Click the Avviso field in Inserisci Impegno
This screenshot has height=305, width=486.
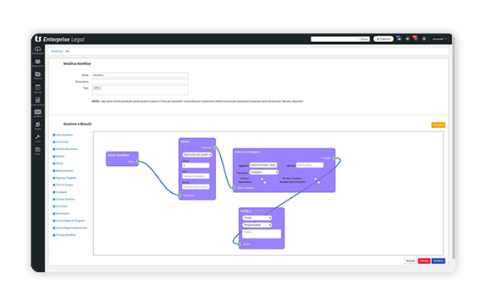[310, 165]
